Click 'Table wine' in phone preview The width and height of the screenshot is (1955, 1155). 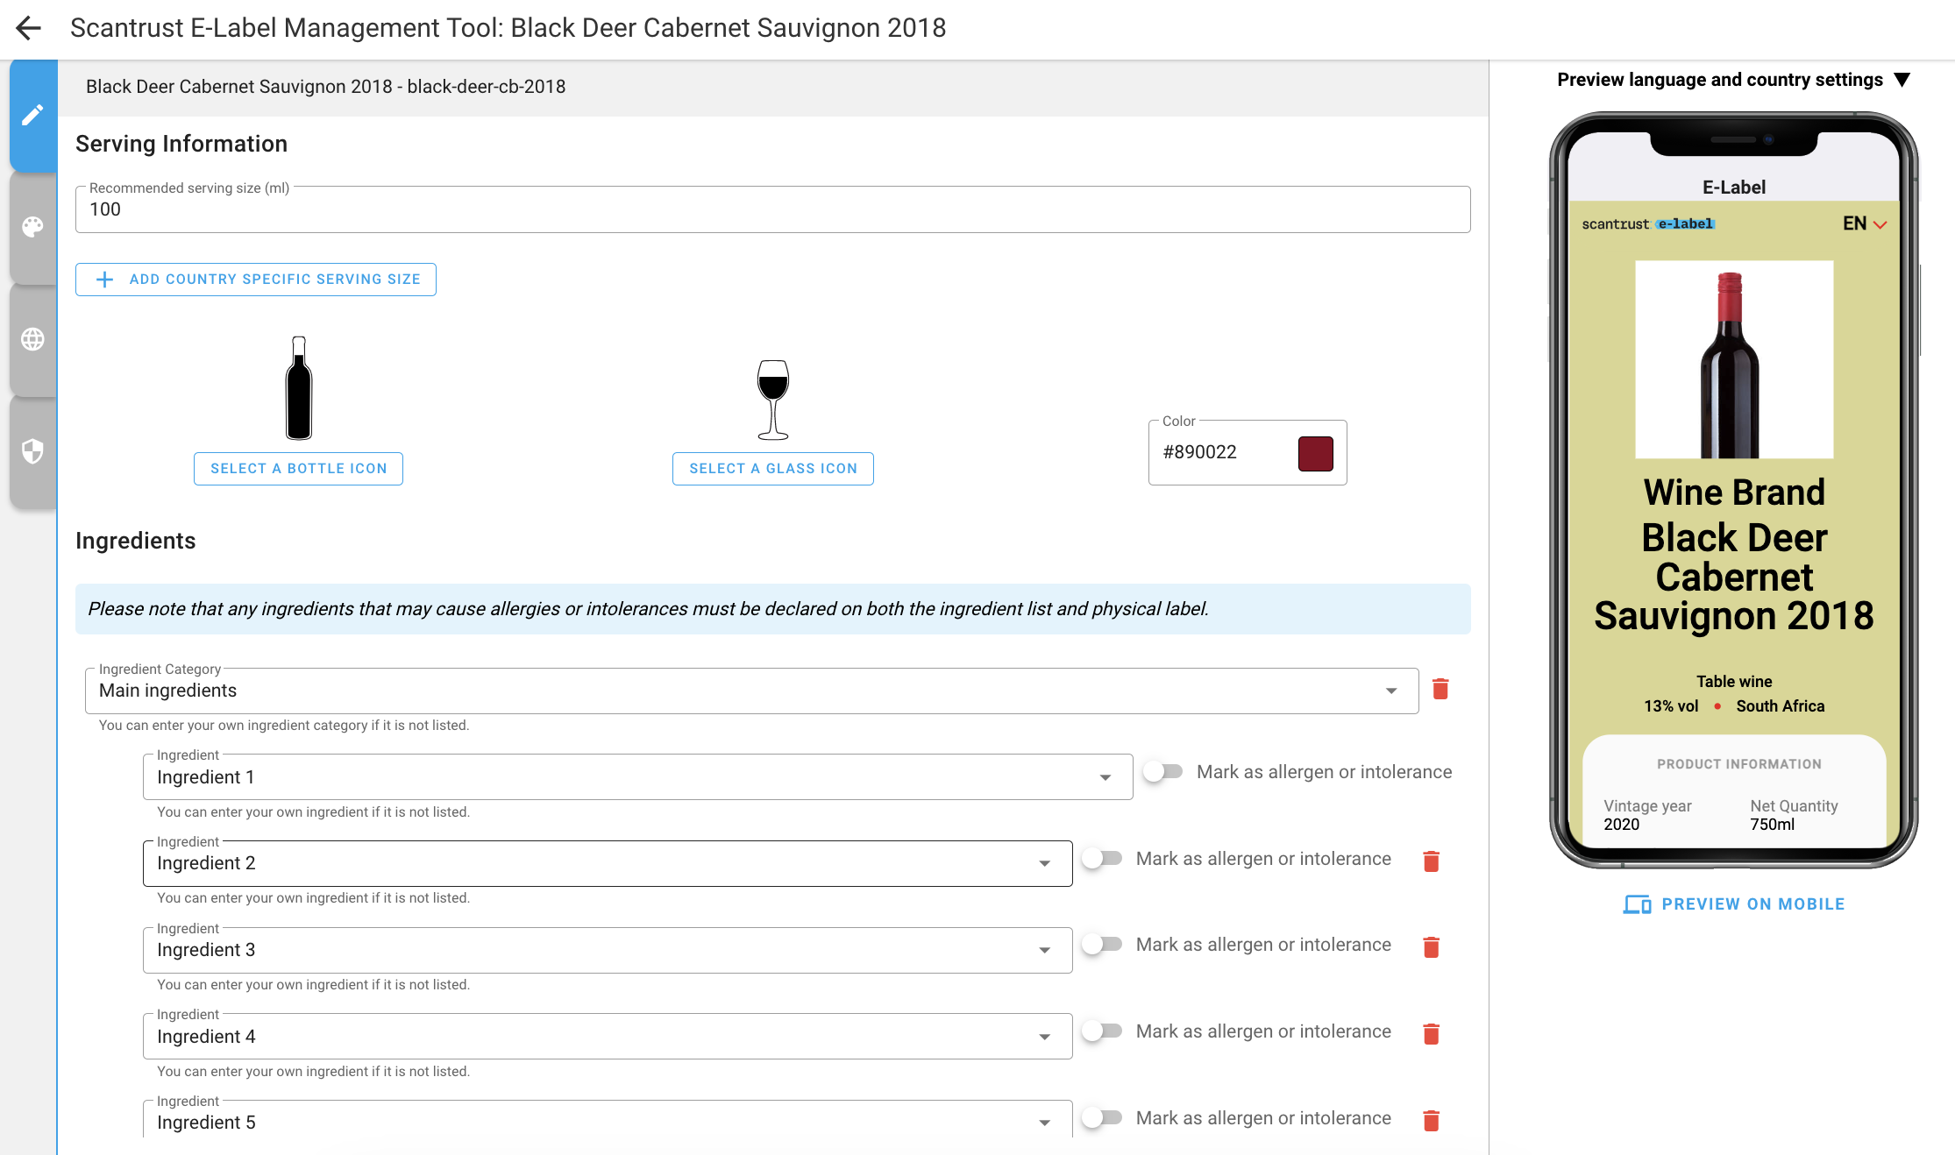1733,682
